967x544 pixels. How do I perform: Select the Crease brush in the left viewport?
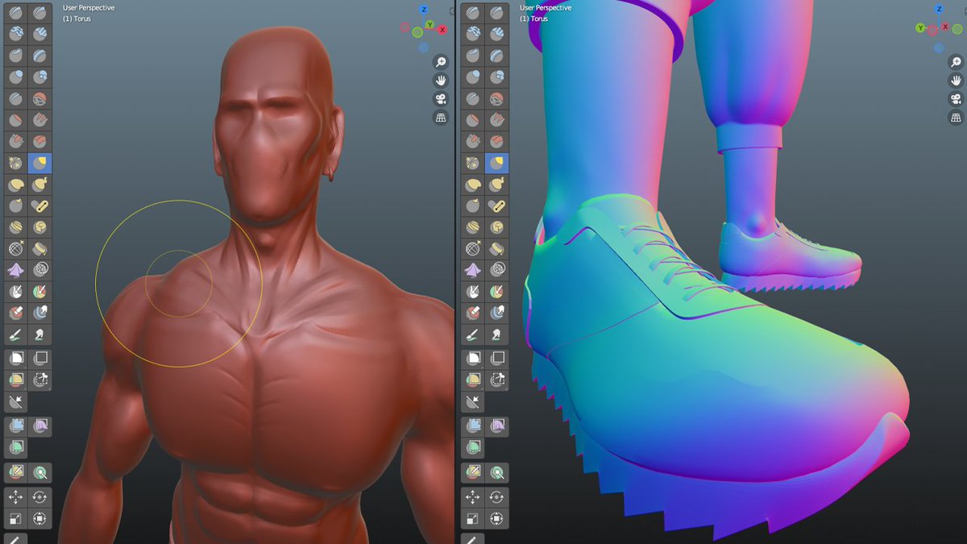click(15, 99)
